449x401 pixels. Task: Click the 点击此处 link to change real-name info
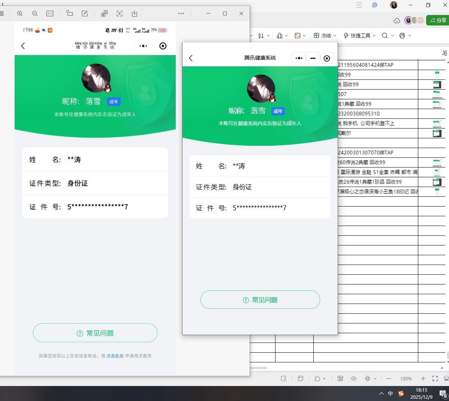[x=115, y=356]
